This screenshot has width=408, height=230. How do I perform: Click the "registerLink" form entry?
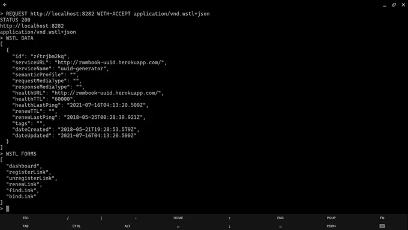[x=28, y=172]
